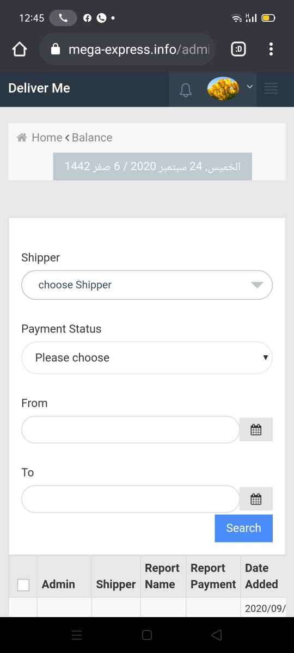The height and width of the screenshot is (653, 294).
Task: Open the From date calendar picker
Action: 256,429
